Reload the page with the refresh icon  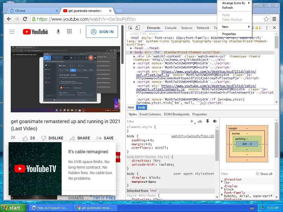click(25, 19)
